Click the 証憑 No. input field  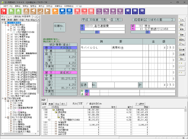coord(105,85)
